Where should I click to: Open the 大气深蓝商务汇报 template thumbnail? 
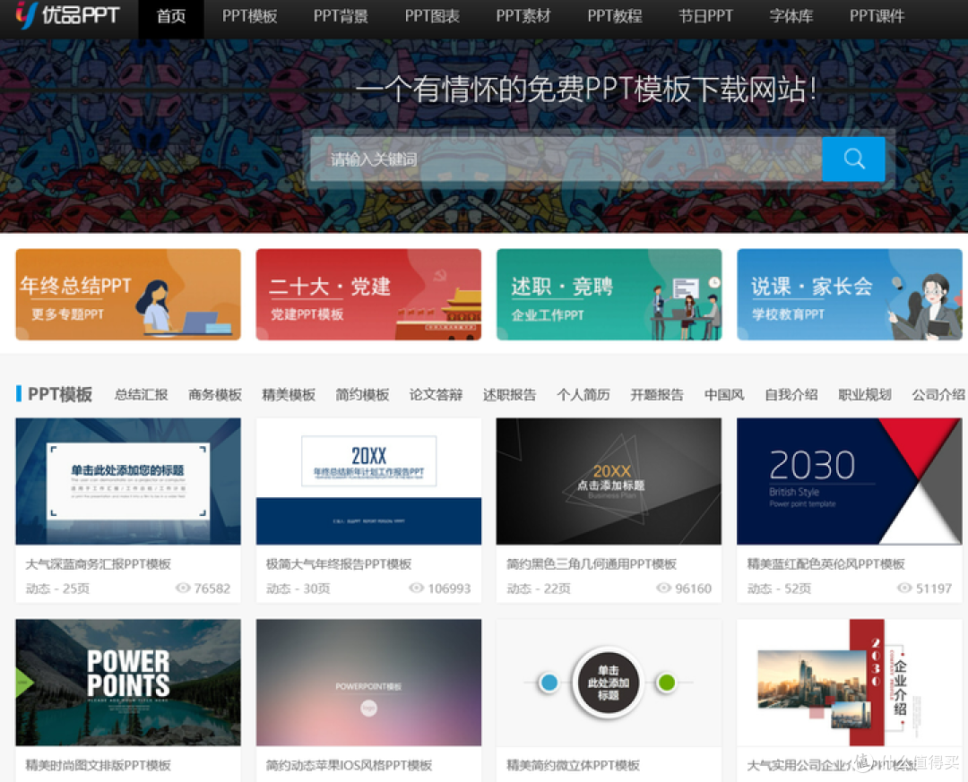128,481
